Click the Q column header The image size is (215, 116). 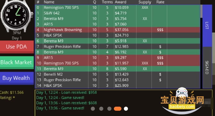(x=95, y=2)
